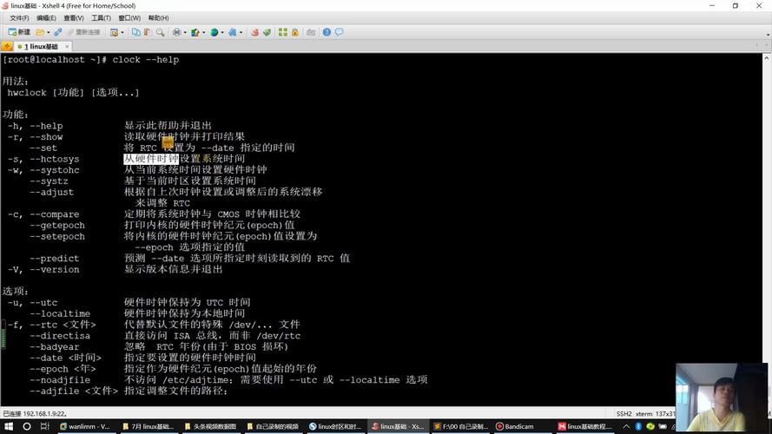Open the Task View taskbar icon

[45, 426]
